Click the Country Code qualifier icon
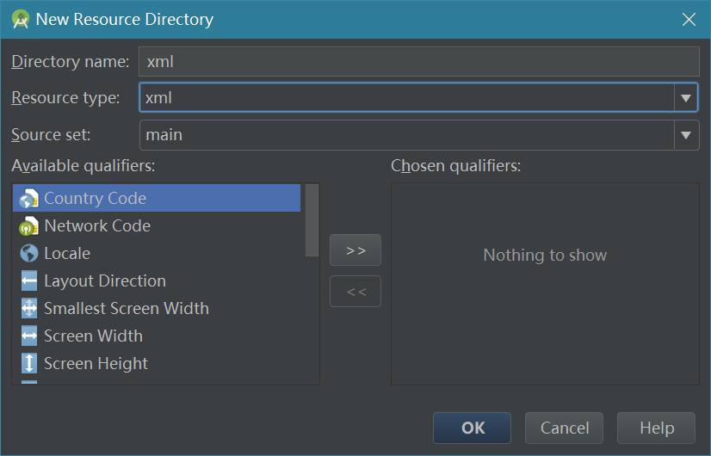711x456 pixels. pos(29,199)
